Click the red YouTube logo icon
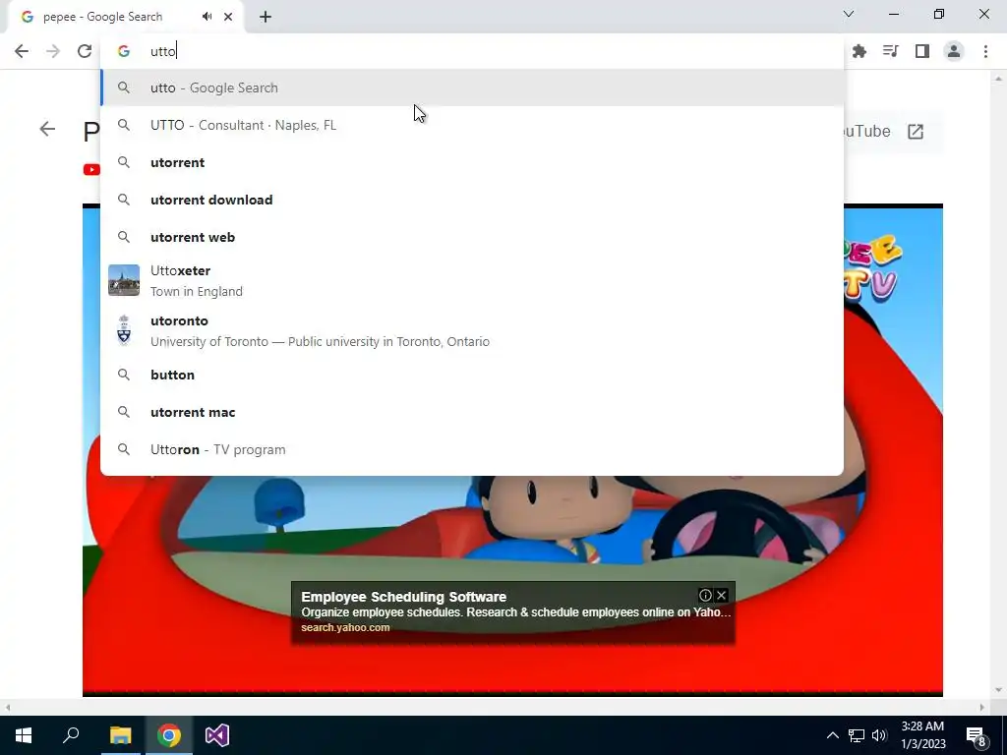 click(x=91, y=169)
